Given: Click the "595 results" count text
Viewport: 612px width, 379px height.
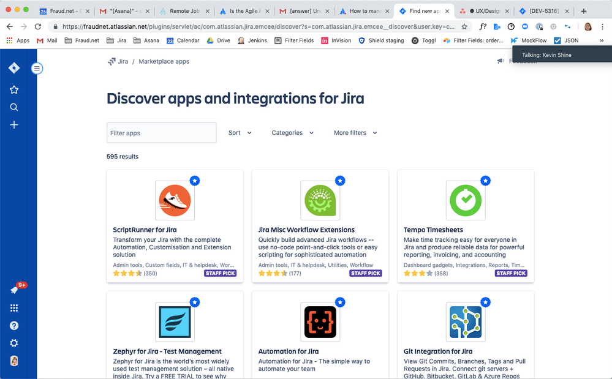Looking at the screenshot, I should tap(123, 156).
